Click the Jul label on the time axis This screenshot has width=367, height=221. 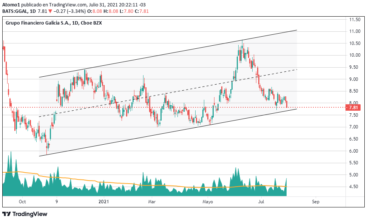[261, 202]
